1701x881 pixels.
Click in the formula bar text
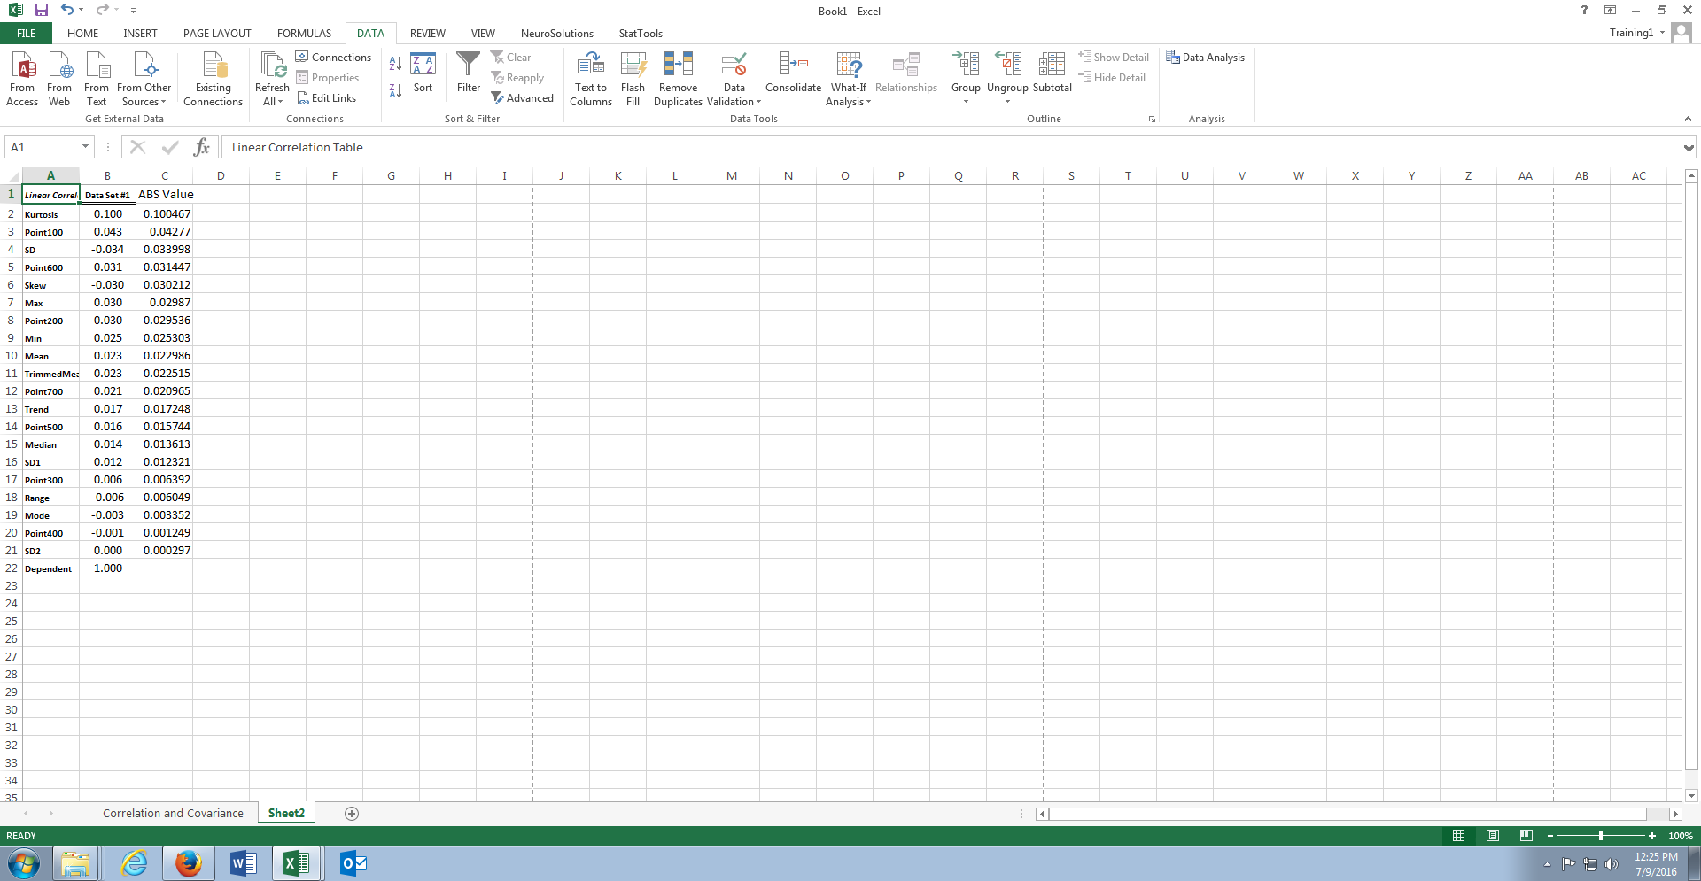(298, 148)
